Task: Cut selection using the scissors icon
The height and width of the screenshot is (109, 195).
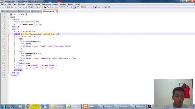Action: [26, 7]
